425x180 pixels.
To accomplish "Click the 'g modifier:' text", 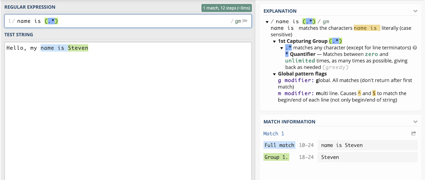I will coord(296,80).
